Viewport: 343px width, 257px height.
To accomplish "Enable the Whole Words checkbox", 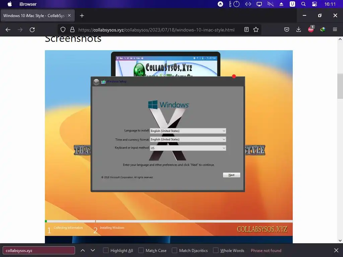I will tap(216, 250).
